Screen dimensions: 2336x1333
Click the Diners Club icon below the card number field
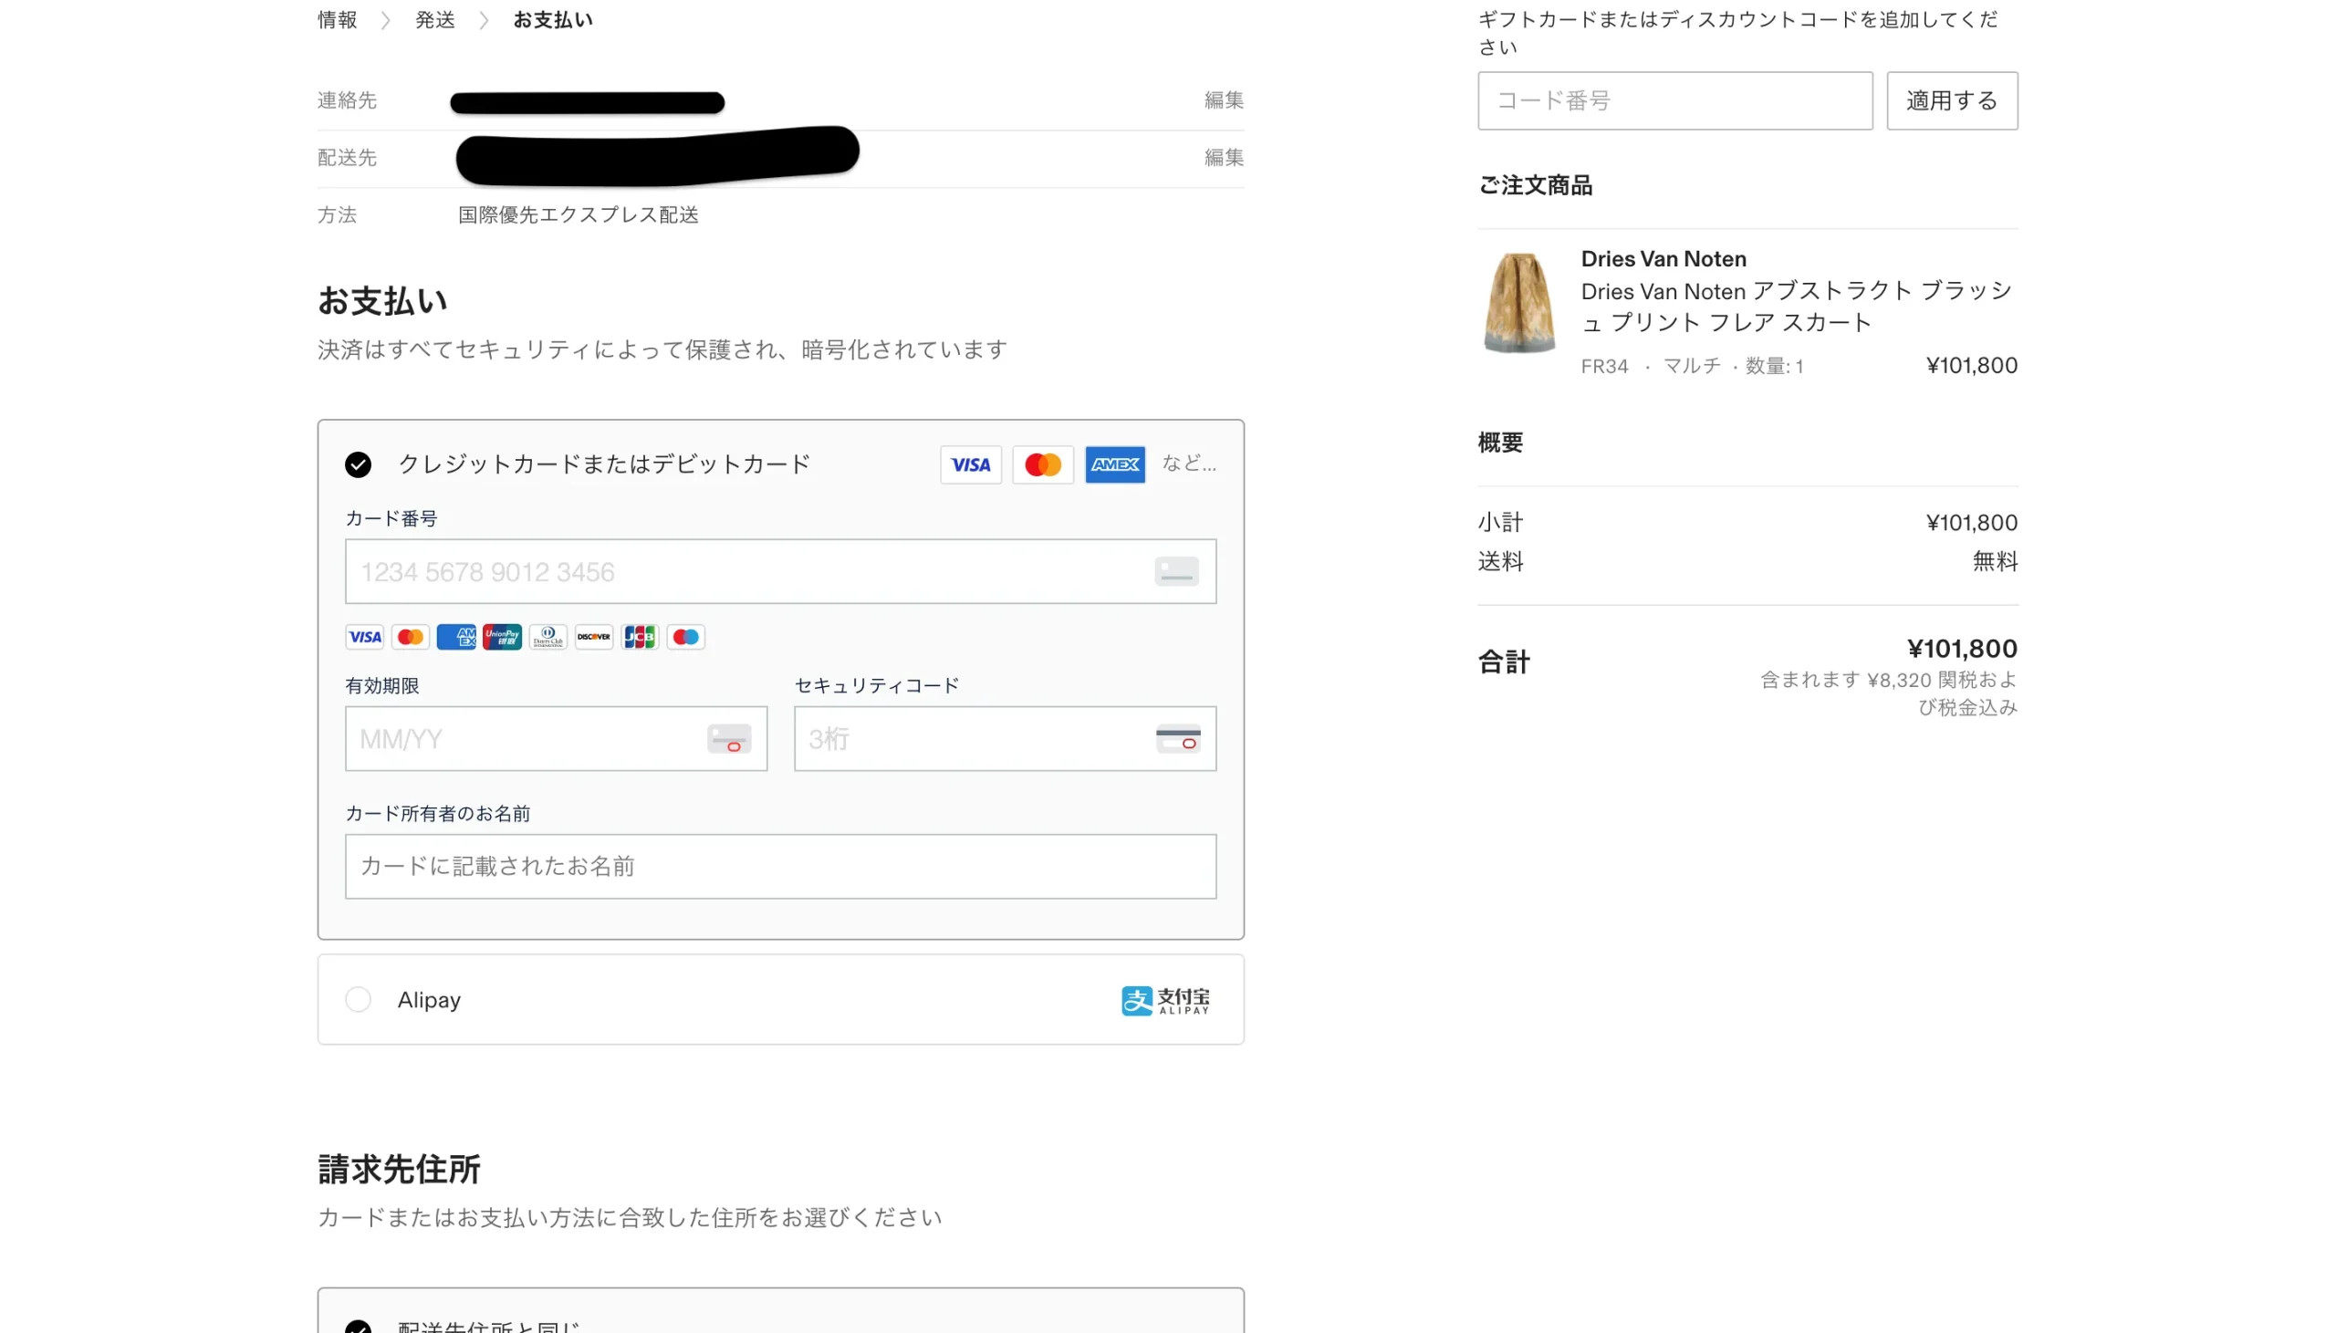[x=547, y=636]
